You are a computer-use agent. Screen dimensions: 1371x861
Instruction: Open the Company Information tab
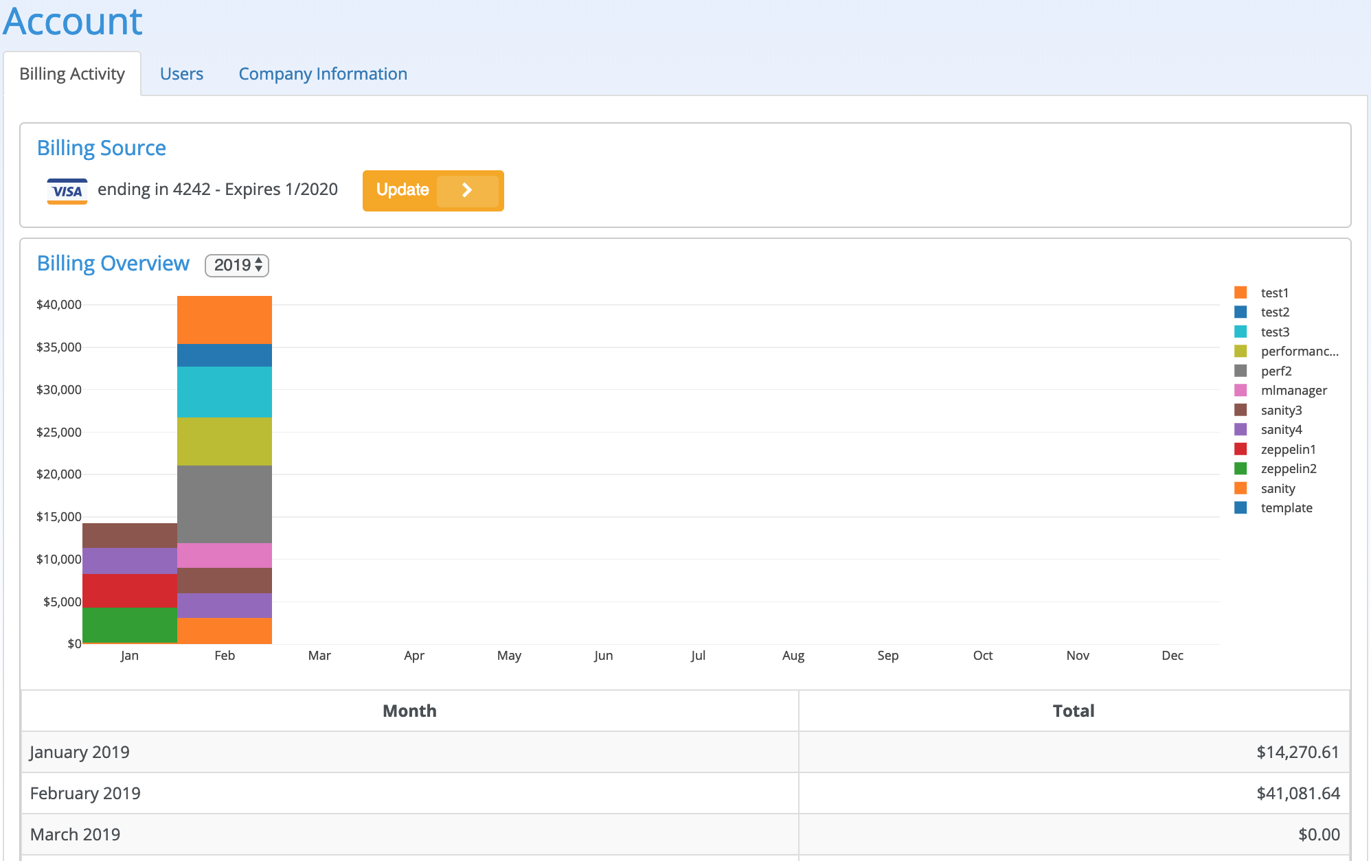point(323,73)
